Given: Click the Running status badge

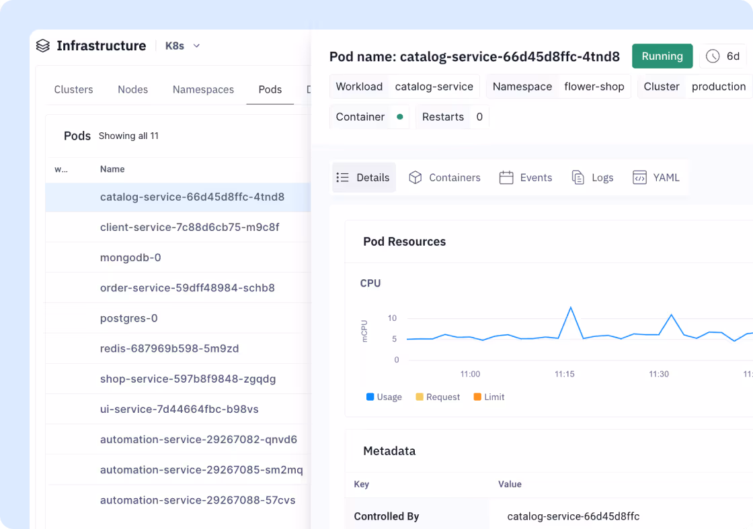Looking at the screenshot, I should coord(662,56).
